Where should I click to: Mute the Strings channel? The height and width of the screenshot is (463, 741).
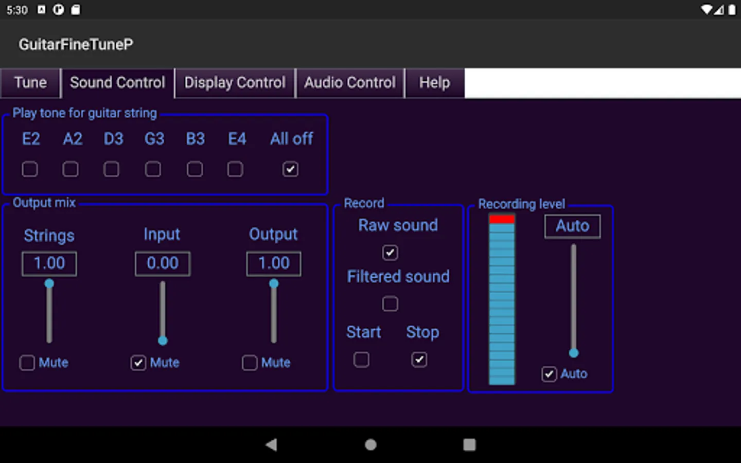tap(27, 363)
